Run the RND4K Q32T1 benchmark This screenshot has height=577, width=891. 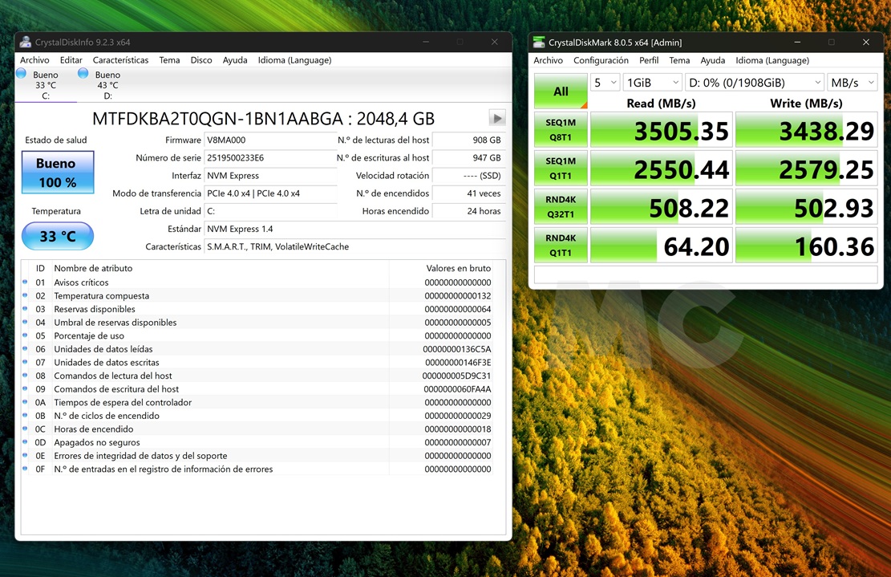coord(561,207)
